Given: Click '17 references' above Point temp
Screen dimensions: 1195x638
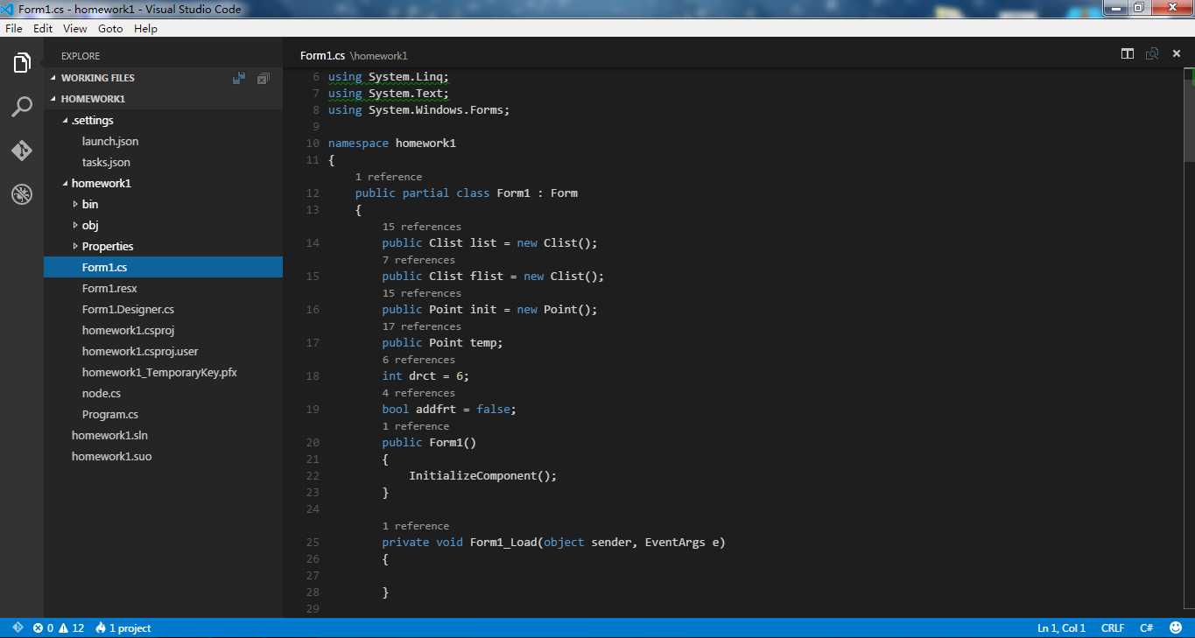Looking at the screenshot, I should coord(421,326).
